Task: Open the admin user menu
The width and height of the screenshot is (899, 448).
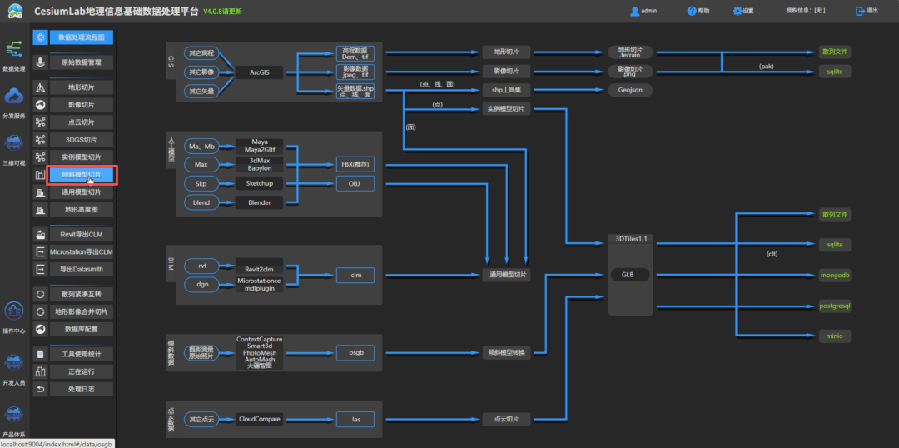Action: (643, 11)
